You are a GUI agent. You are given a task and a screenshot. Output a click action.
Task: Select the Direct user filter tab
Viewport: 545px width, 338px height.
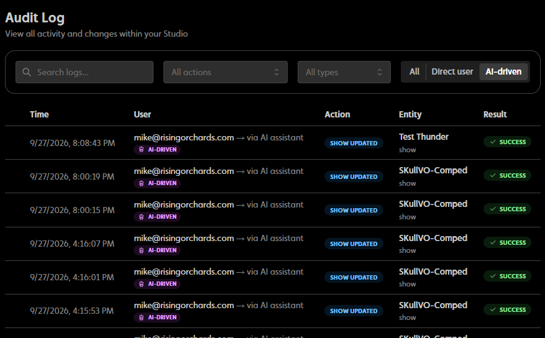(452, 71)
